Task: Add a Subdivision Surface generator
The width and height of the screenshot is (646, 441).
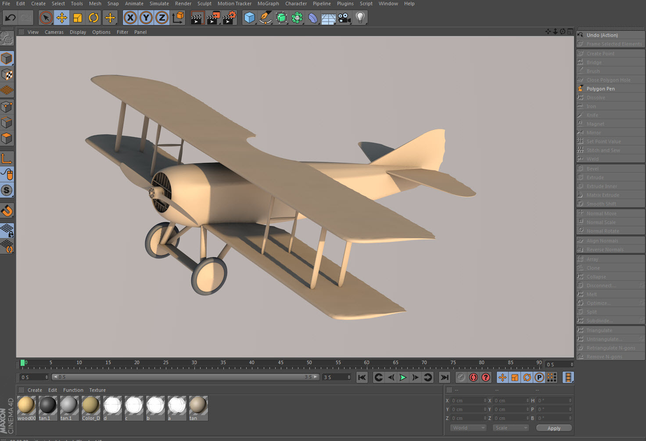Action: (281, 18)
